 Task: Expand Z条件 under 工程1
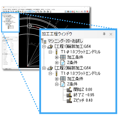tap(57, 63)
